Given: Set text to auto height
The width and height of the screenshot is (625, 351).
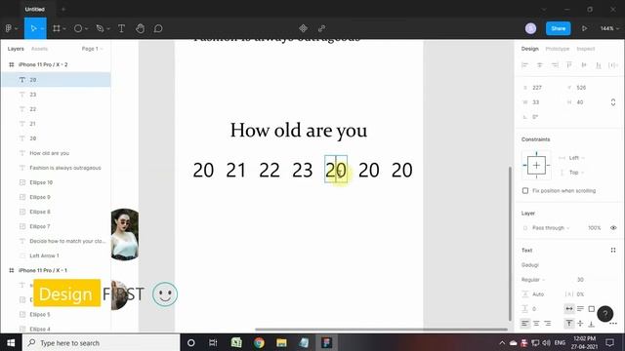Looking at the screenshot, I should click(580, 308).
